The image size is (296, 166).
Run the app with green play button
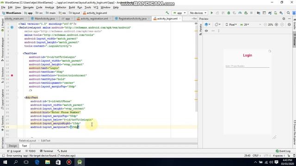pyautogui.click(x=212, y=13)
